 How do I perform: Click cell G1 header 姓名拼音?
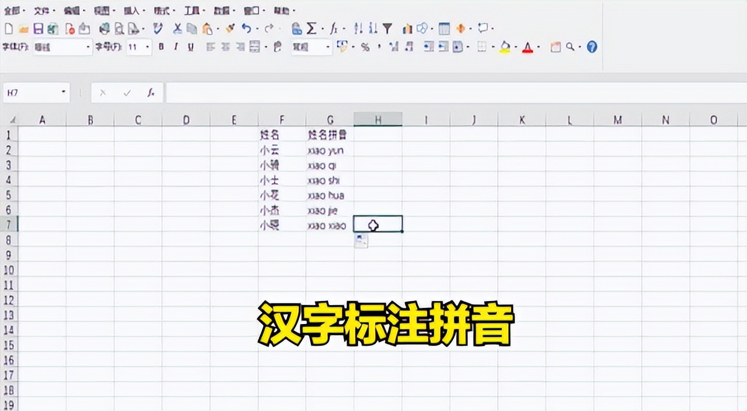(x=330, y=135)
